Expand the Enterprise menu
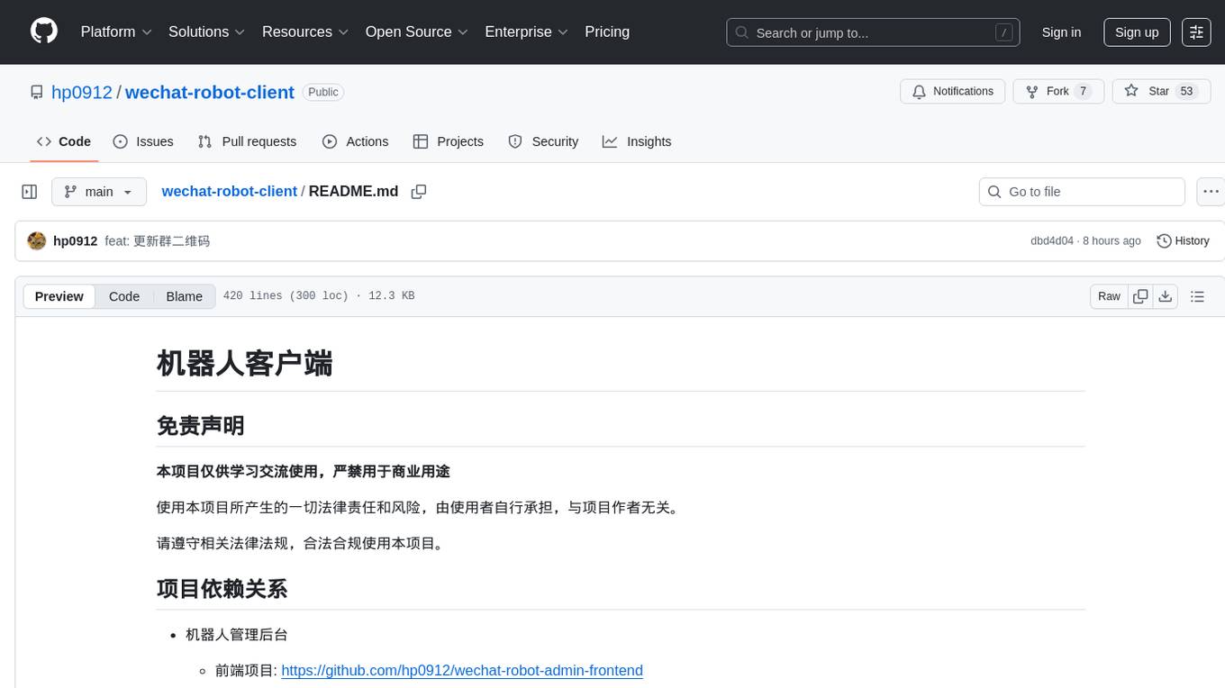The image size is (1225, 688). 526,32
